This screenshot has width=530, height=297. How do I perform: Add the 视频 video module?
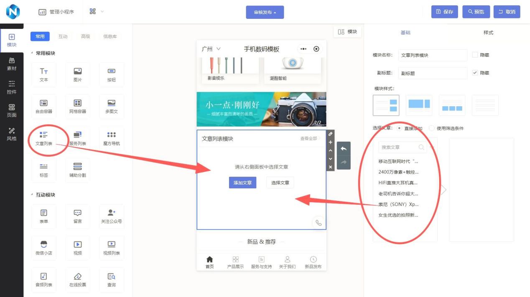point(78,248)
